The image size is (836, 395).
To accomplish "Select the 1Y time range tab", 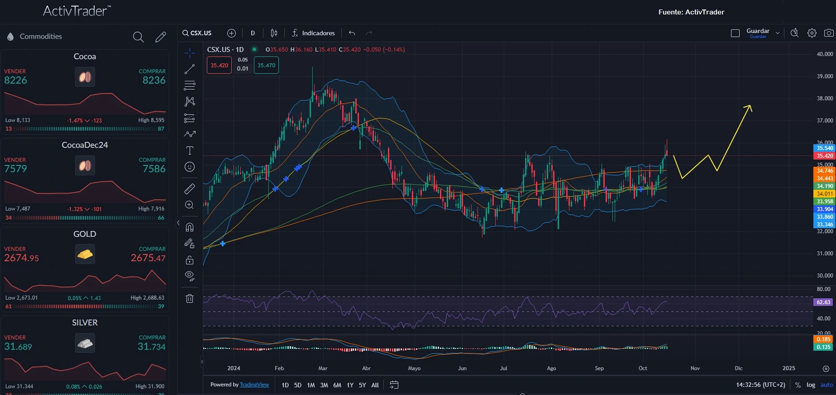I will click(x=350, y=385).
